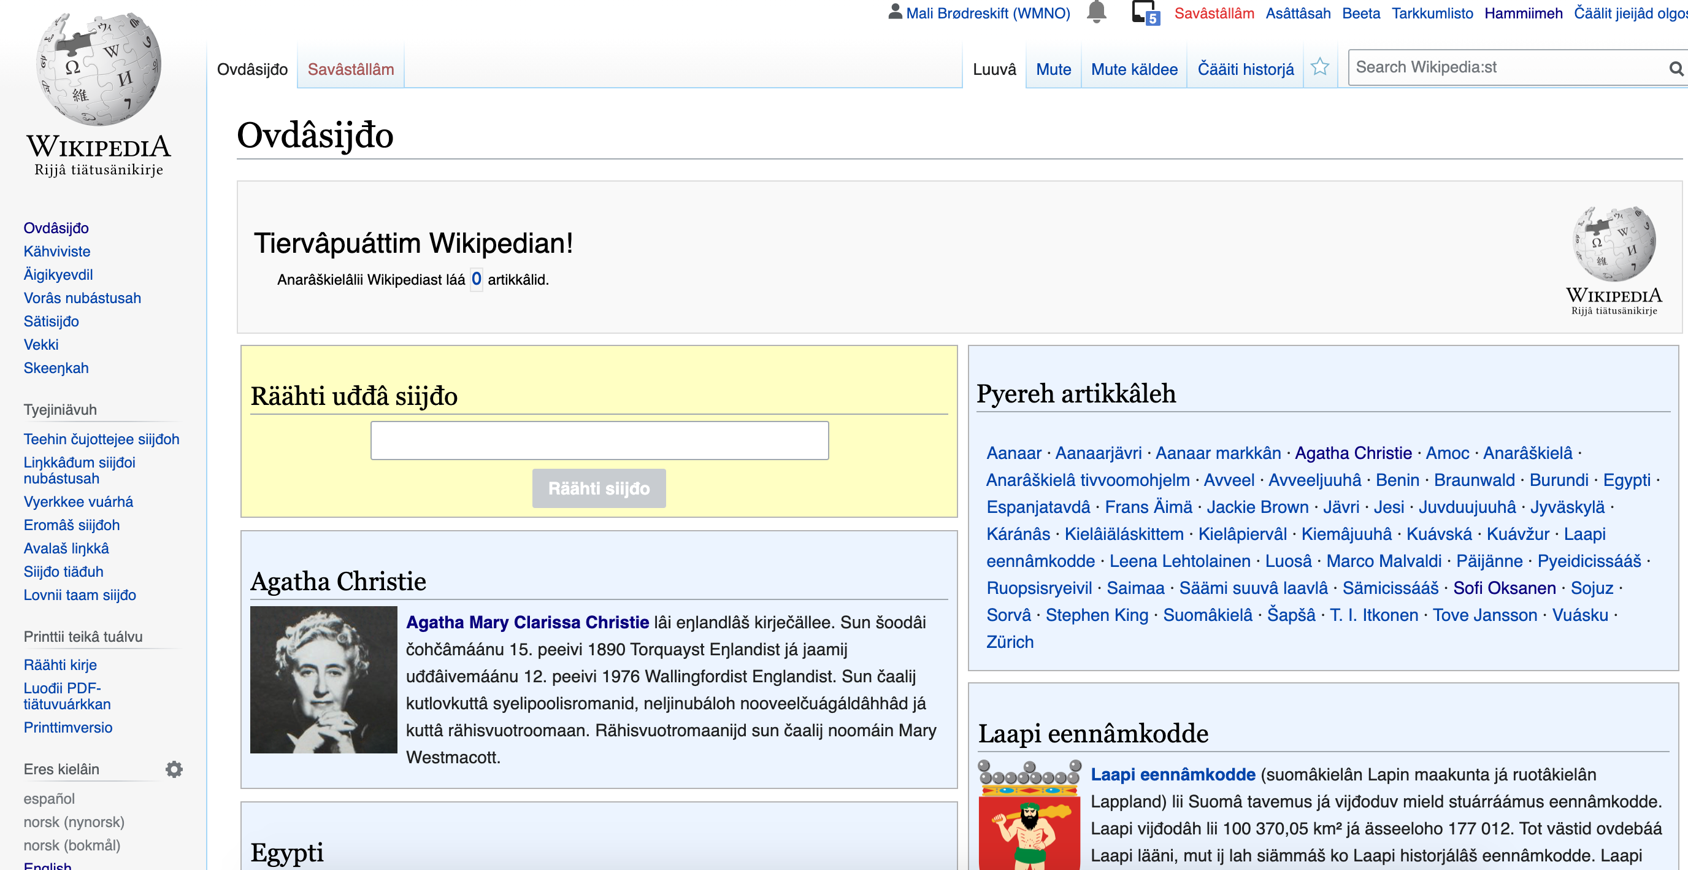Open Zürich article link
1688x870 pixels.
point(1010,642)
